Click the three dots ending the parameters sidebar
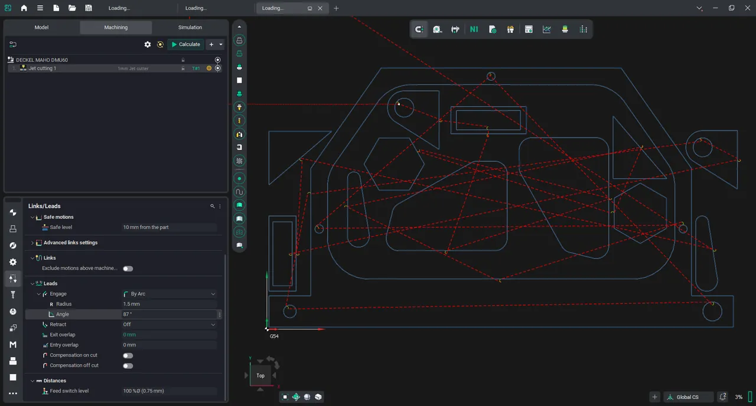Image resolution: width=756 pixels, height=406 pixels. (13, 394)
